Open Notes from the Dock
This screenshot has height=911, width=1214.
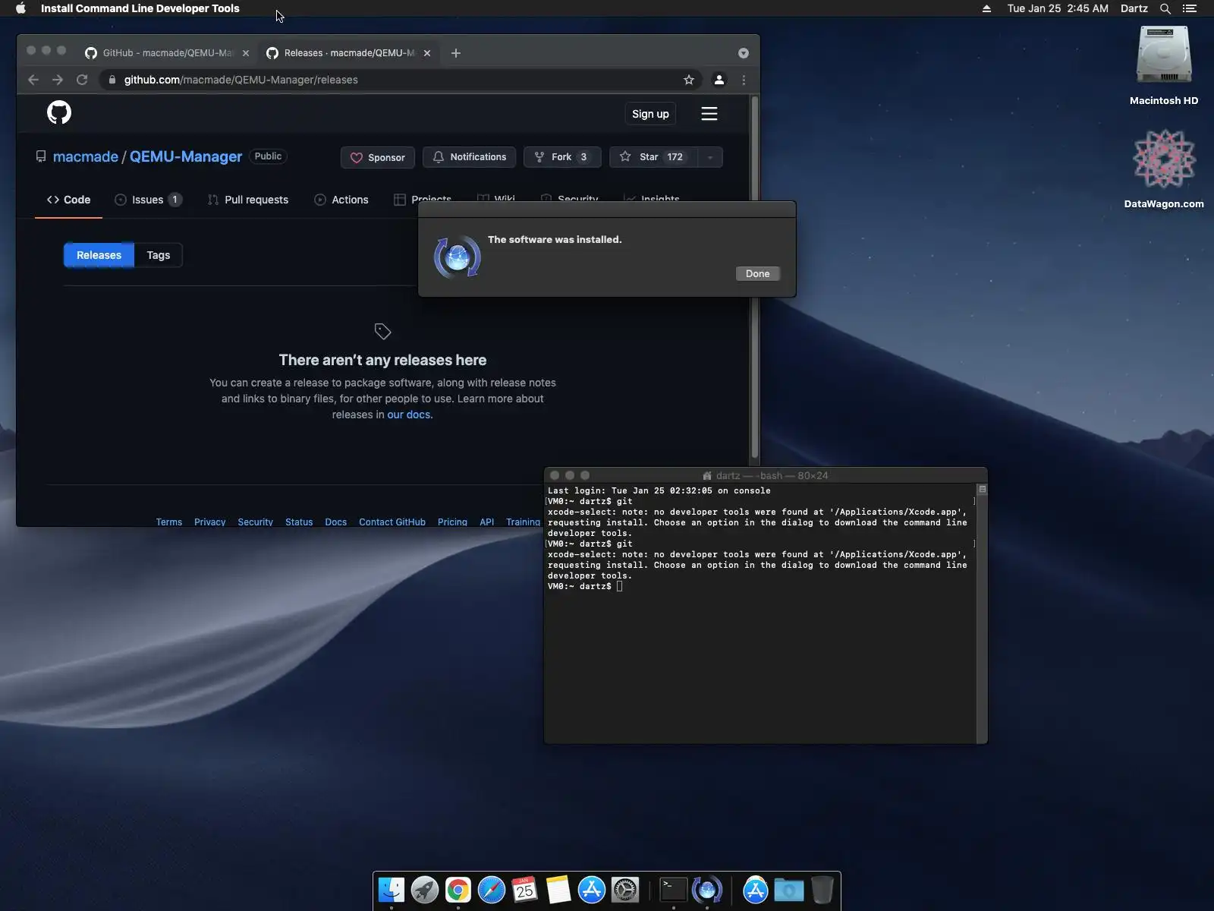click(x=558, y=890)
